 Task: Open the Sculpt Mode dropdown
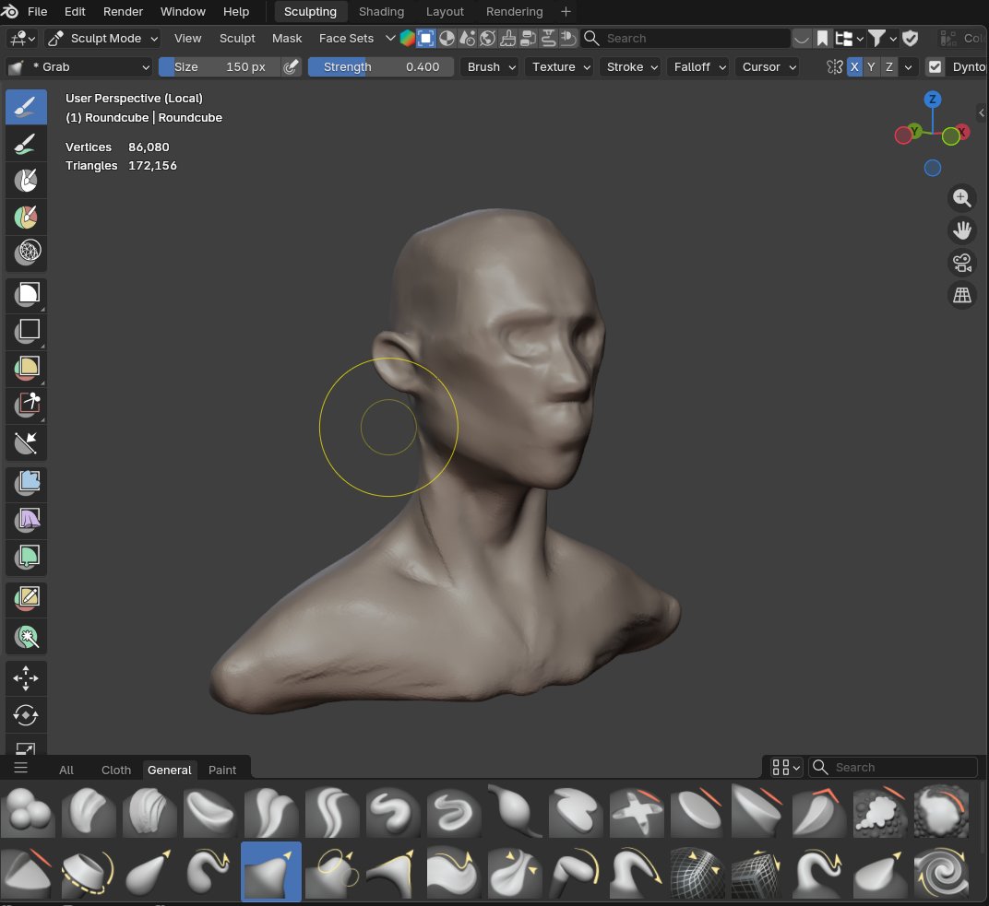point(102,39)
